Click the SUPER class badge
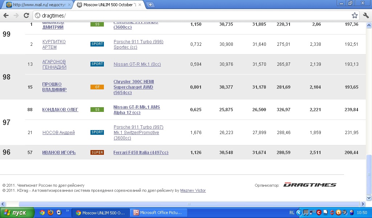 (97, 152)
